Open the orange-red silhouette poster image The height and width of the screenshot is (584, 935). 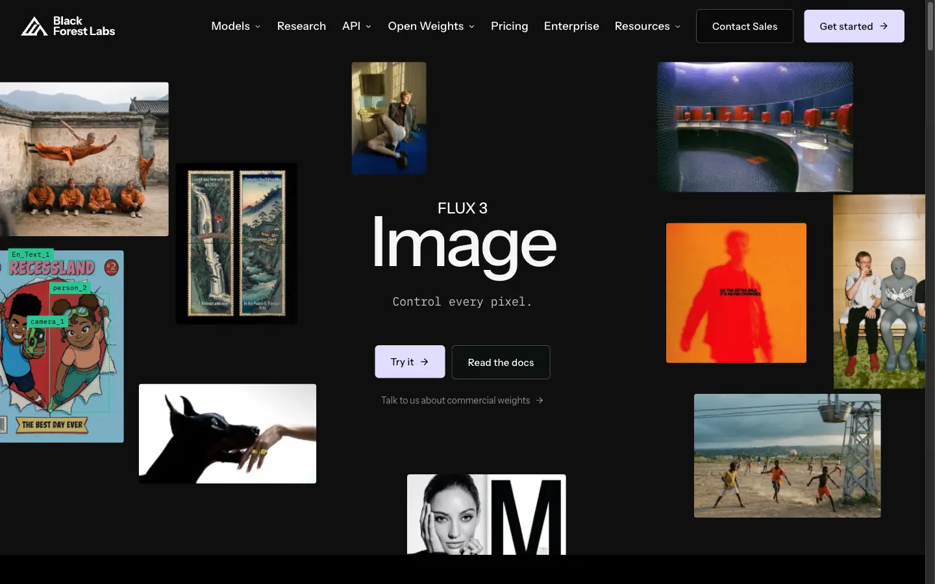pos(736,293)
